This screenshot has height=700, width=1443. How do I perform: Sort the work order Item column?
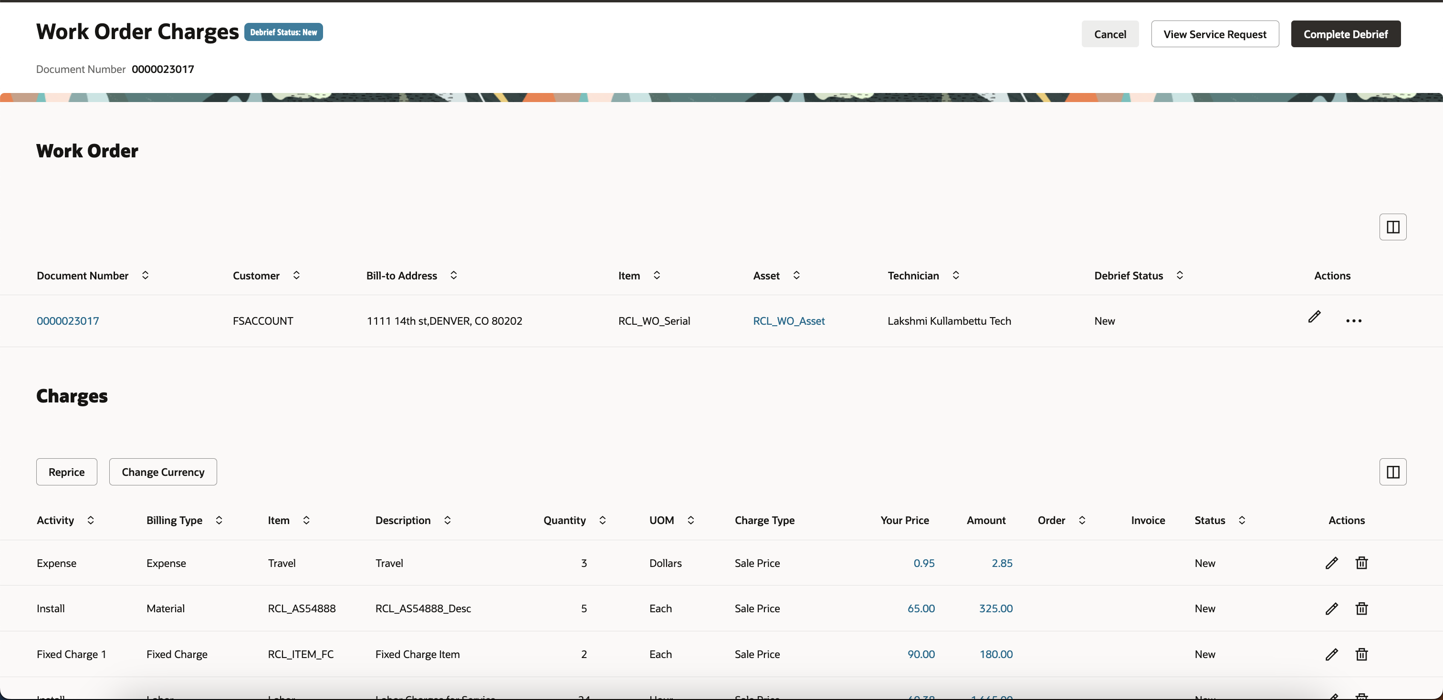(x=657, y=275)
